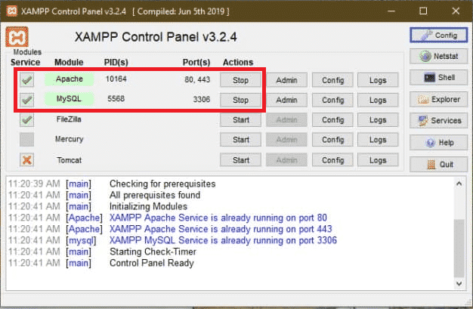Open the MySQL Config menu
The height and width of the screenshot is (309, 473).
click(x=332, y=100)
